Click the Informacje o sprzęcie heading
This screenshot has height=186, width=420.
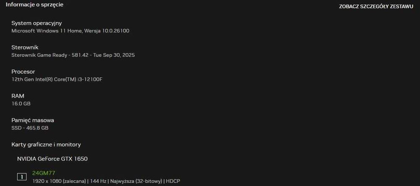(34, 5)
